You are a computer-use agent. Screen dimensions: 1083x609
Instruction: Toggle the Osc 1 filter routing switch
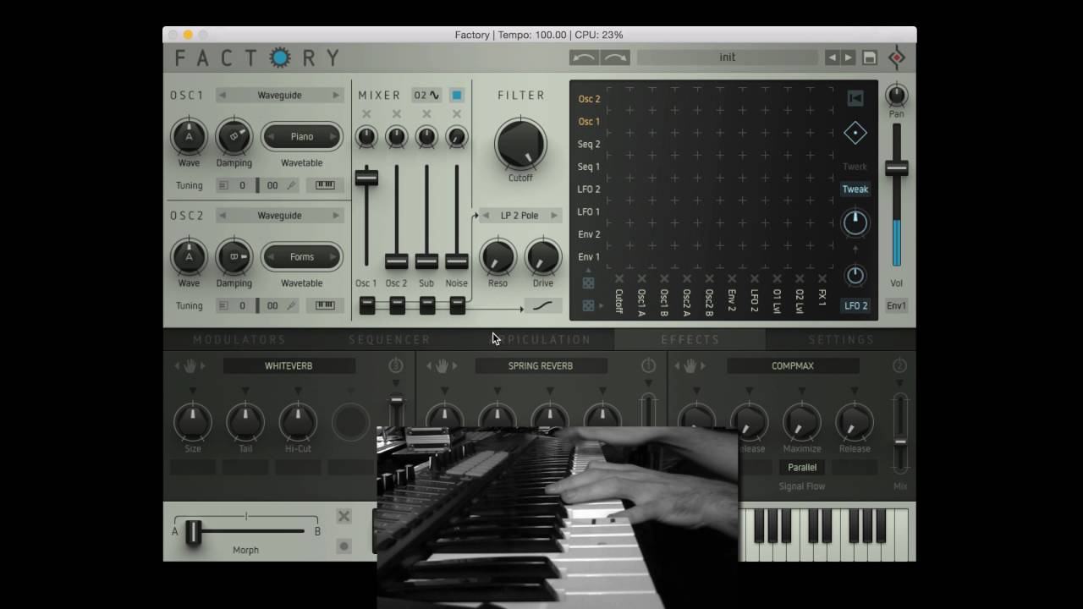click(x=366, y=305)
